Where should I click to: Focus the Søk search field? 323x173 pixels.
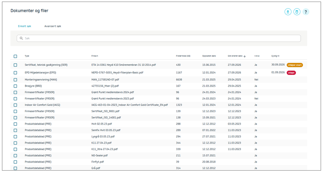point(158,38)
